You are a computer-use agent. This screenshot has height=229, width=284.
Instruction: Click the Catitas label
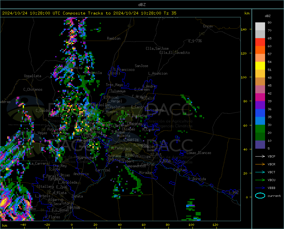tap(180, 170)
